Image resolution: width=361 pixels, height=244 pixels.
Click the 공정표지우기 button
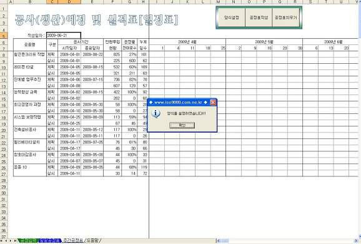pyautogui.click(x=286, y=18)
